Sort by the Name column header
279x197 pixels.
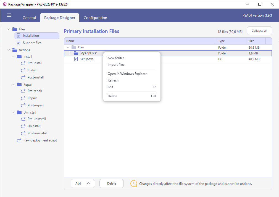click(x=140, y=41)
